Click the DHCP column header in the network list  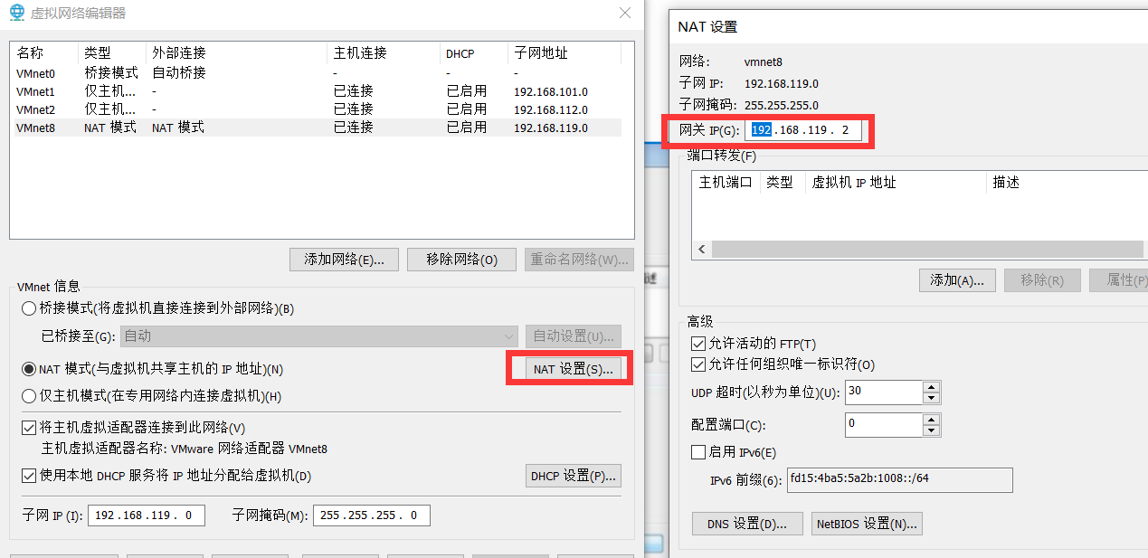(474, 53)
